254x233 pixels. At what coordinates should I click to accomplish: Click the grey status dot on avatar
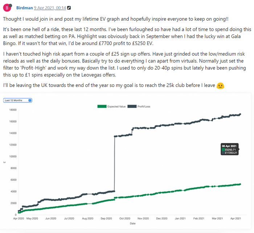tap(10, 5)
